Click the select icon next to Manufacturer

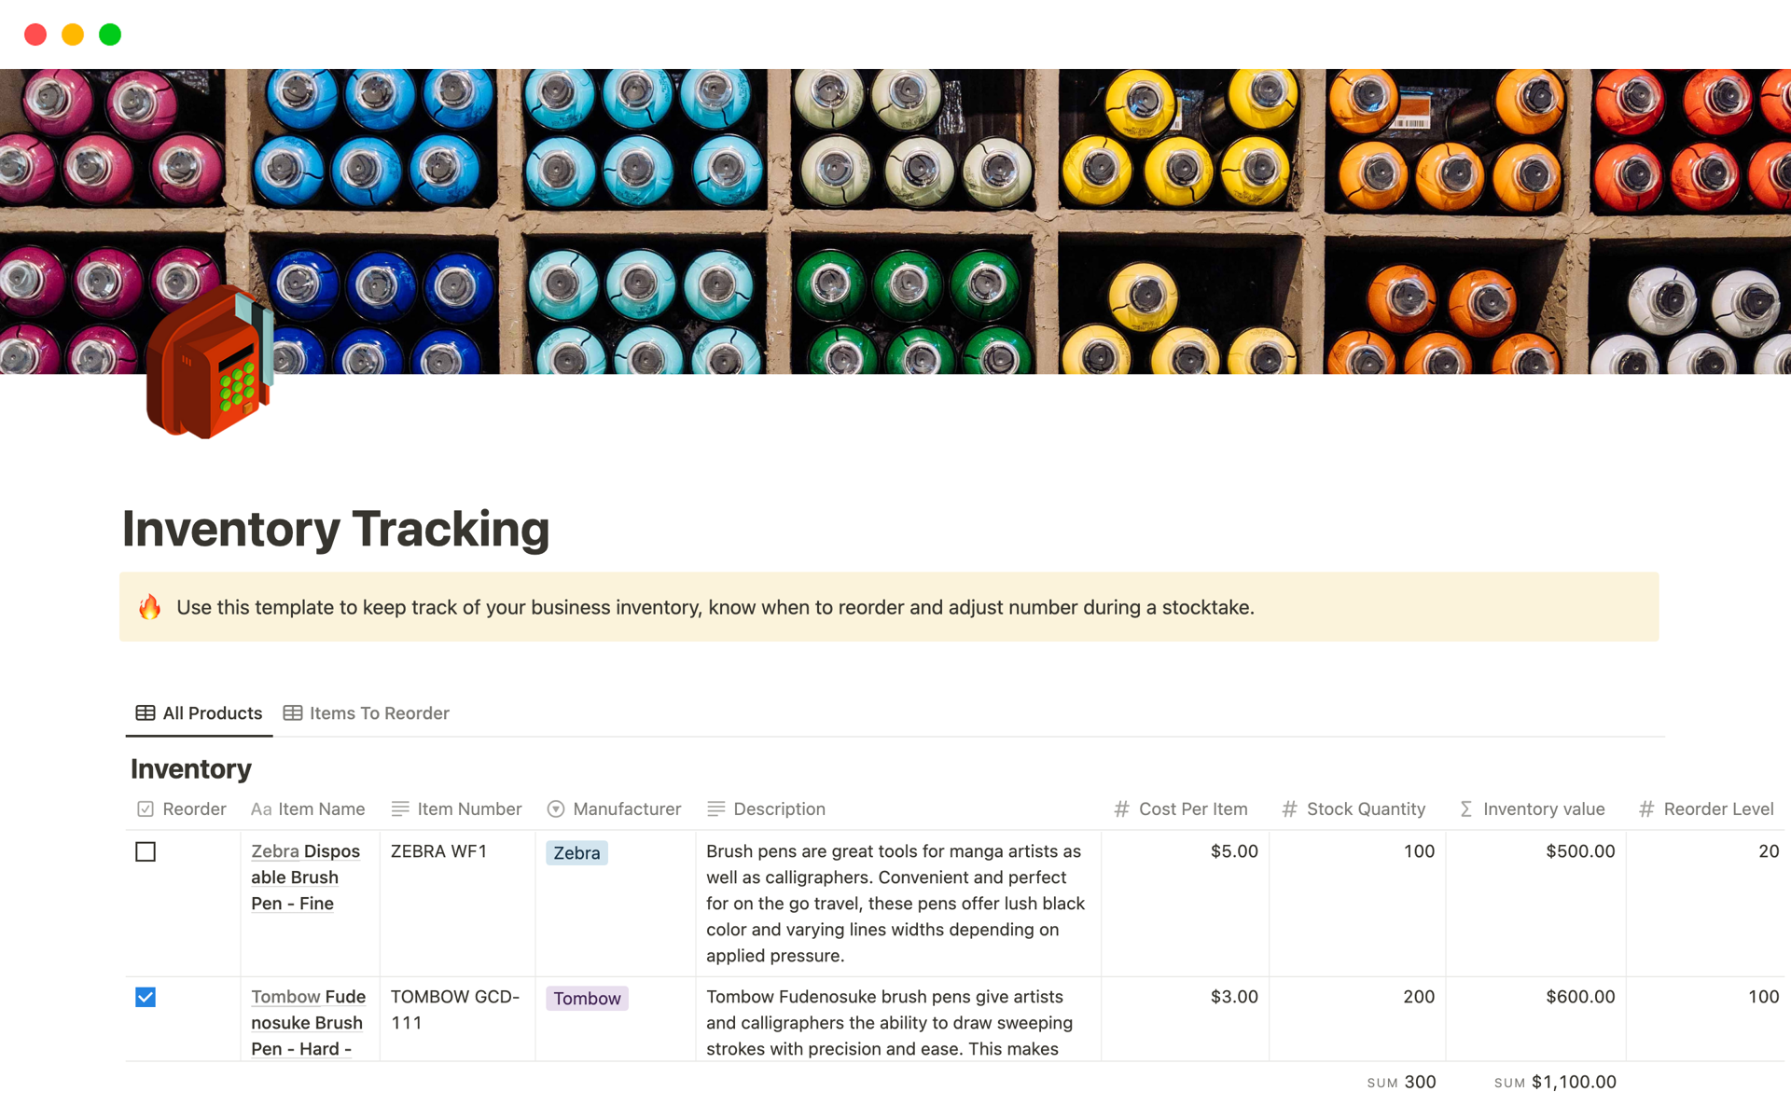point(555,809)
